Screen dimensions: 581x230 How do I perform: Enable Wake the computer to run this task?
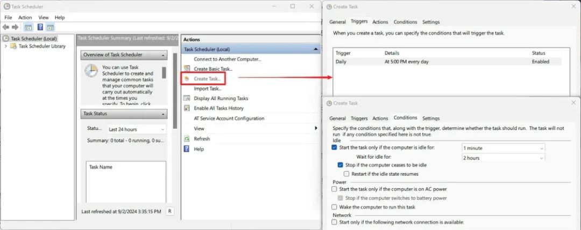pyautogui.click(x=335, y=207)
